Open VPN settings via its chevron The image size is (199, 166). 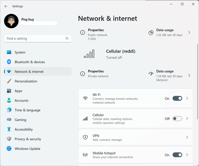(187, 137)
